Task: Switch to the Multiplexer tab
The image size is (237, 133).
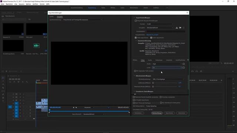Action: (159, 60)
